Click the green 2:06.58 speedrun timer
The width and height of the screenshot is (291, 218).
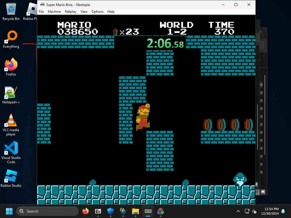165,43
